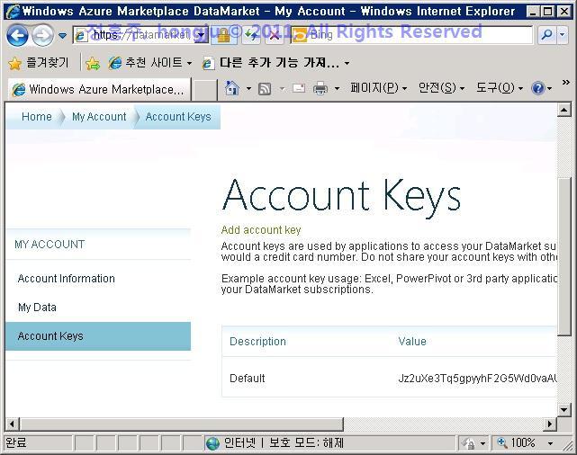Click the browser Back arrow button

(x=17, y=35)
